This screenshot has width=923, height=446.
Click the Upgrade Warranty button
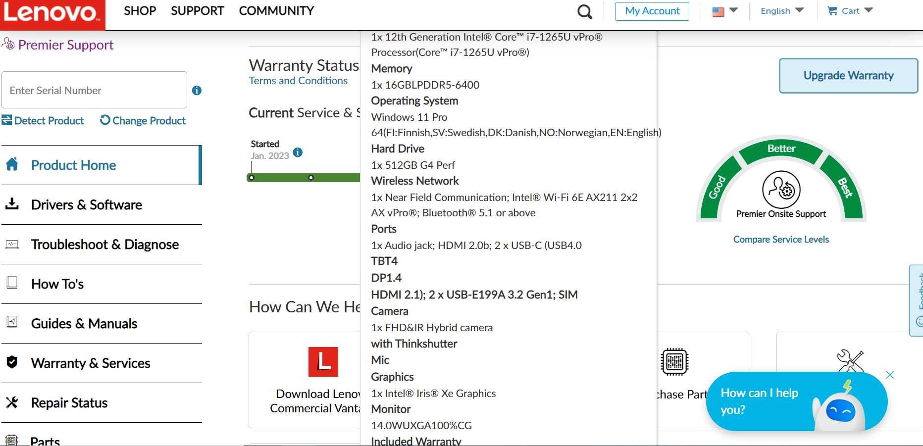[848, 75]
